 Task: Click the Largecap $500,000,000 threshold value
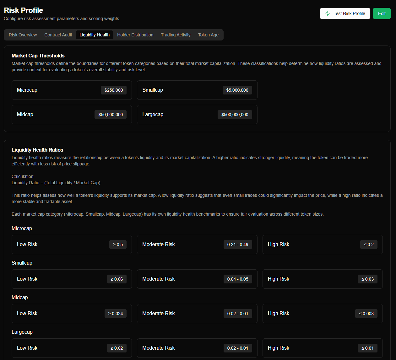click(x=235, y=114)
